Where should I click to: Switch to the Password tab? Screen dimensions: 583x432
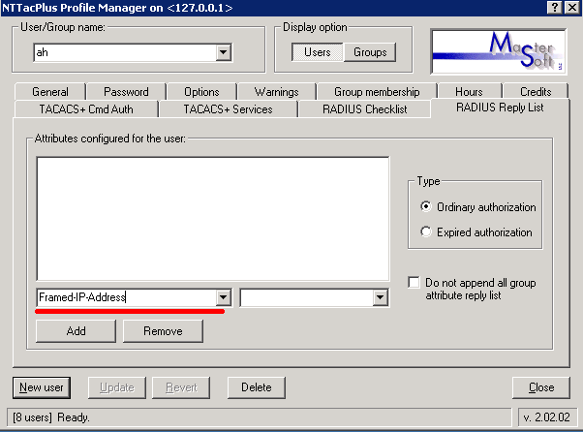pyautogui.click(x=126, y=92)
